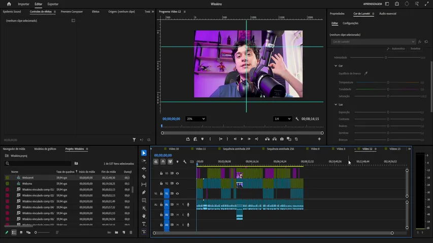Select the Hand tool

click(x=144, y=216)
